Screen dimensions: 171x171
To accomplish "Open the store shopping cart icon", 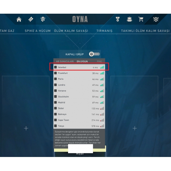I will [141, 19].
